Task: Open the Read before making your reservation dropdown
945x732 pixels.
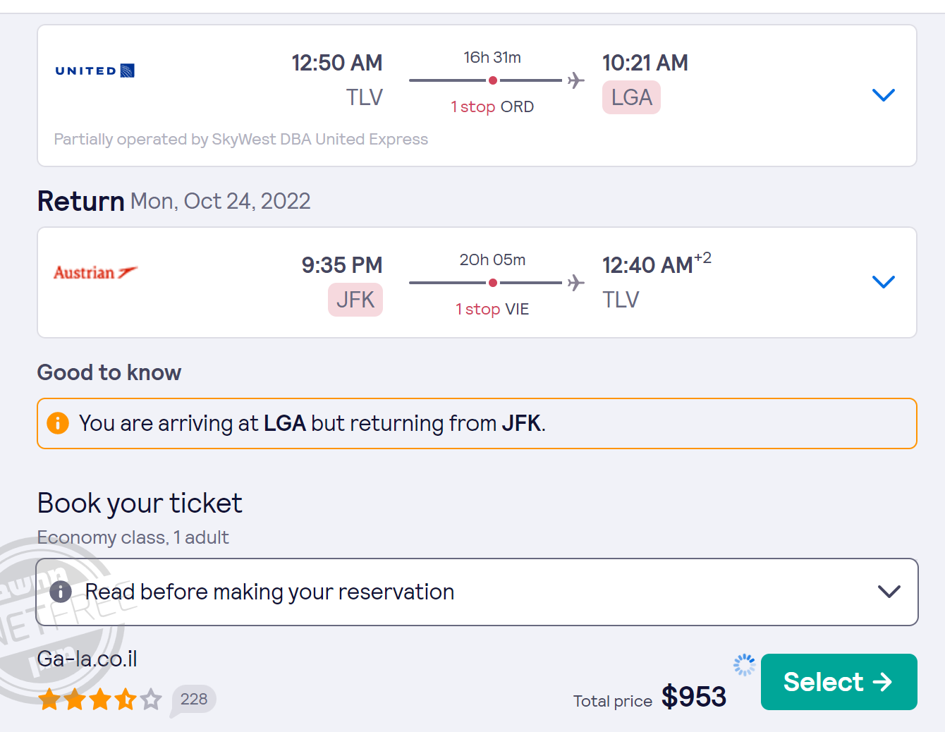Action: click(889, 592)
